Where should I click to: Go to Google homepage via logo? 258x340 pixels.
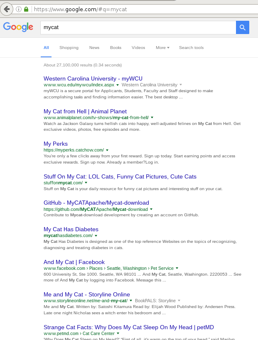click(x=18, y=27)
